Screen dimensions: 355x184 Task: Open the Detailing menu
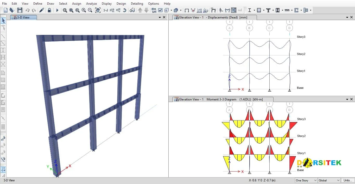click(137, 3)
